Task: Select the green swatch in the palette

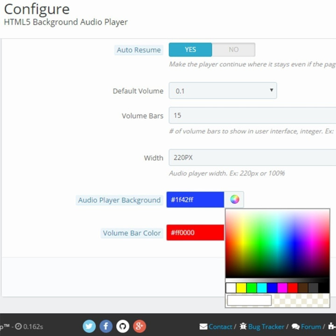Action: tap(252, 288)
